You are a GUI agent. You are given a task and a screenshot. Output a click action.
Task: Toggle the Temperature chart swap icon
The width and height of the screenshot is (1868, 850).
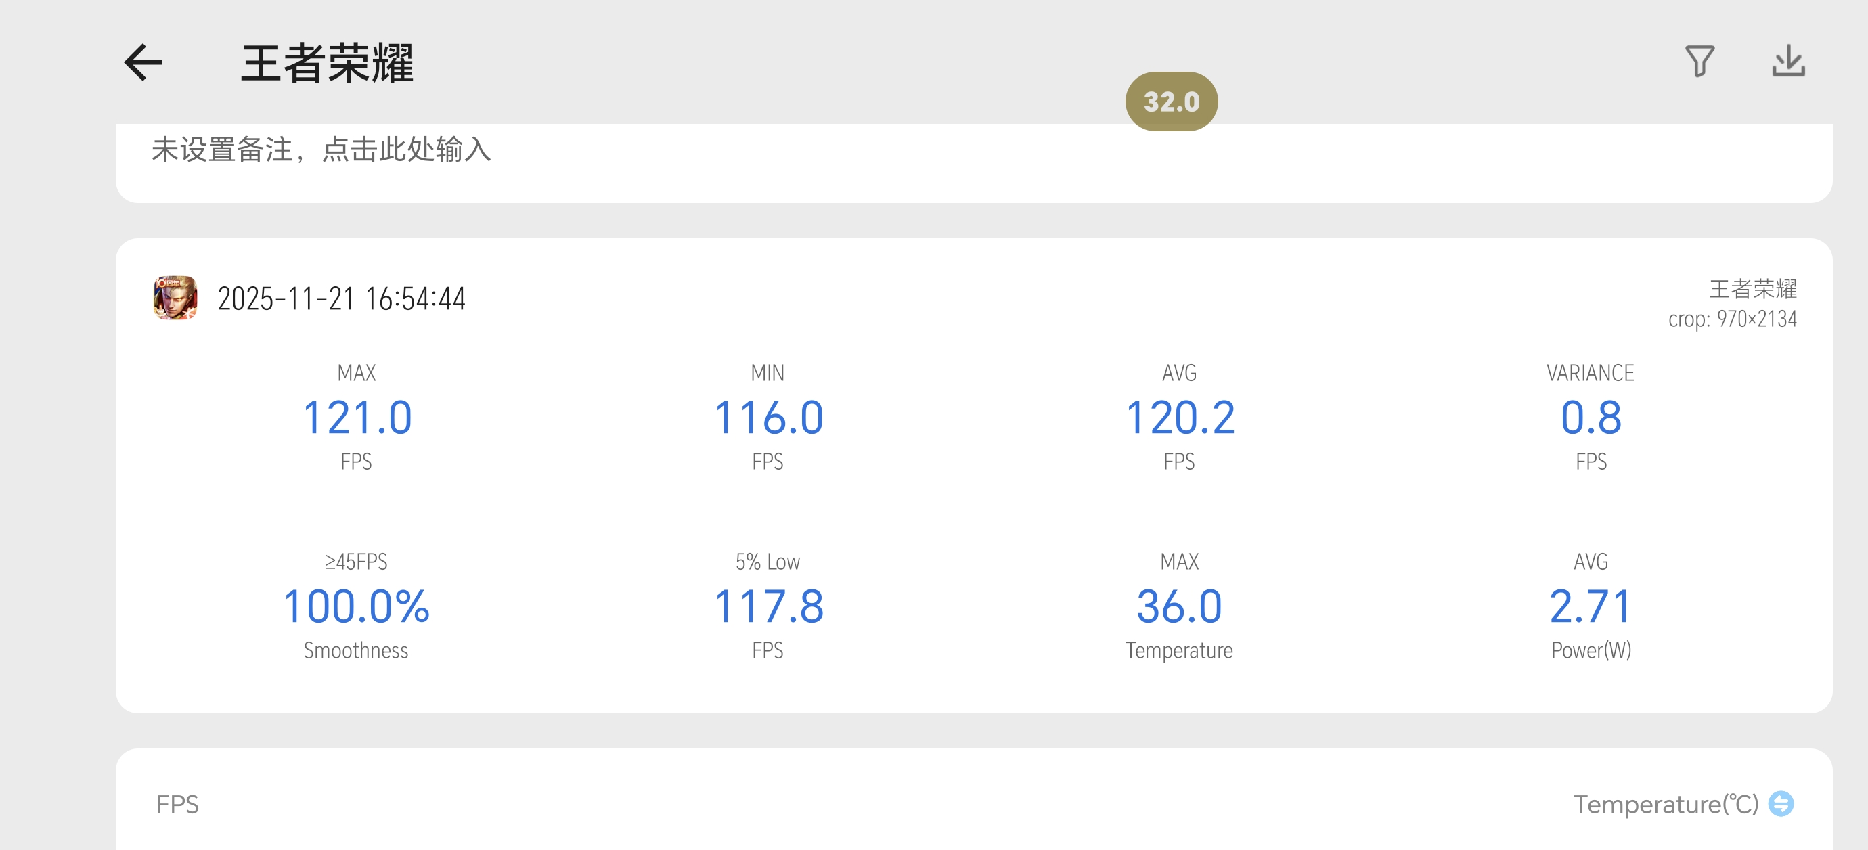click(1781, 803)
